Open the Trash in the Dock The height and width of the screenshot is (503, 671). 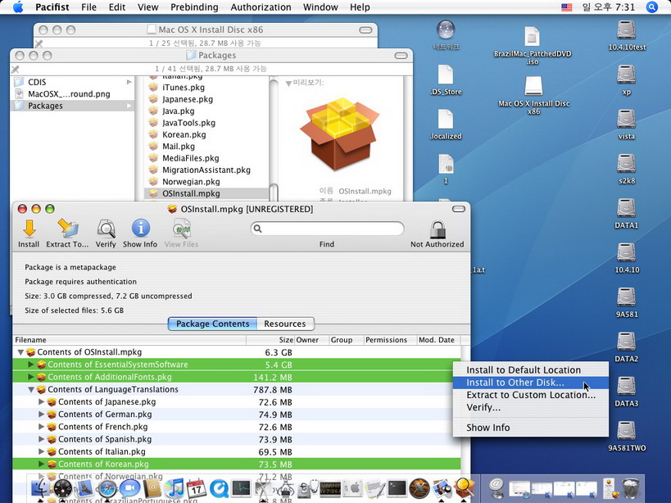pyautogui.click(x=631, y=488)
